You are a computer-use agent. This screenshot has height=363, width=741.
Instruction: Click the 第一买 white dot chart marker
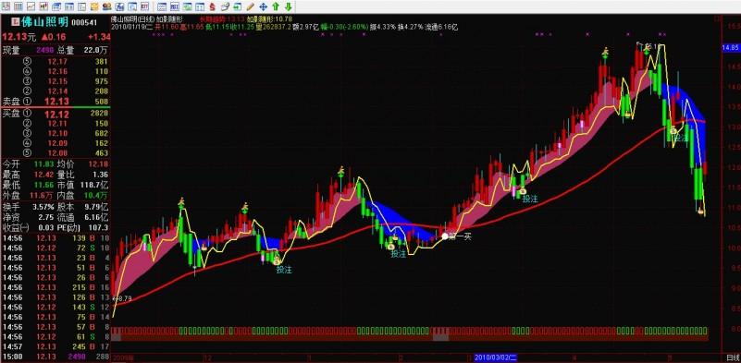click(x=444, y=236)
